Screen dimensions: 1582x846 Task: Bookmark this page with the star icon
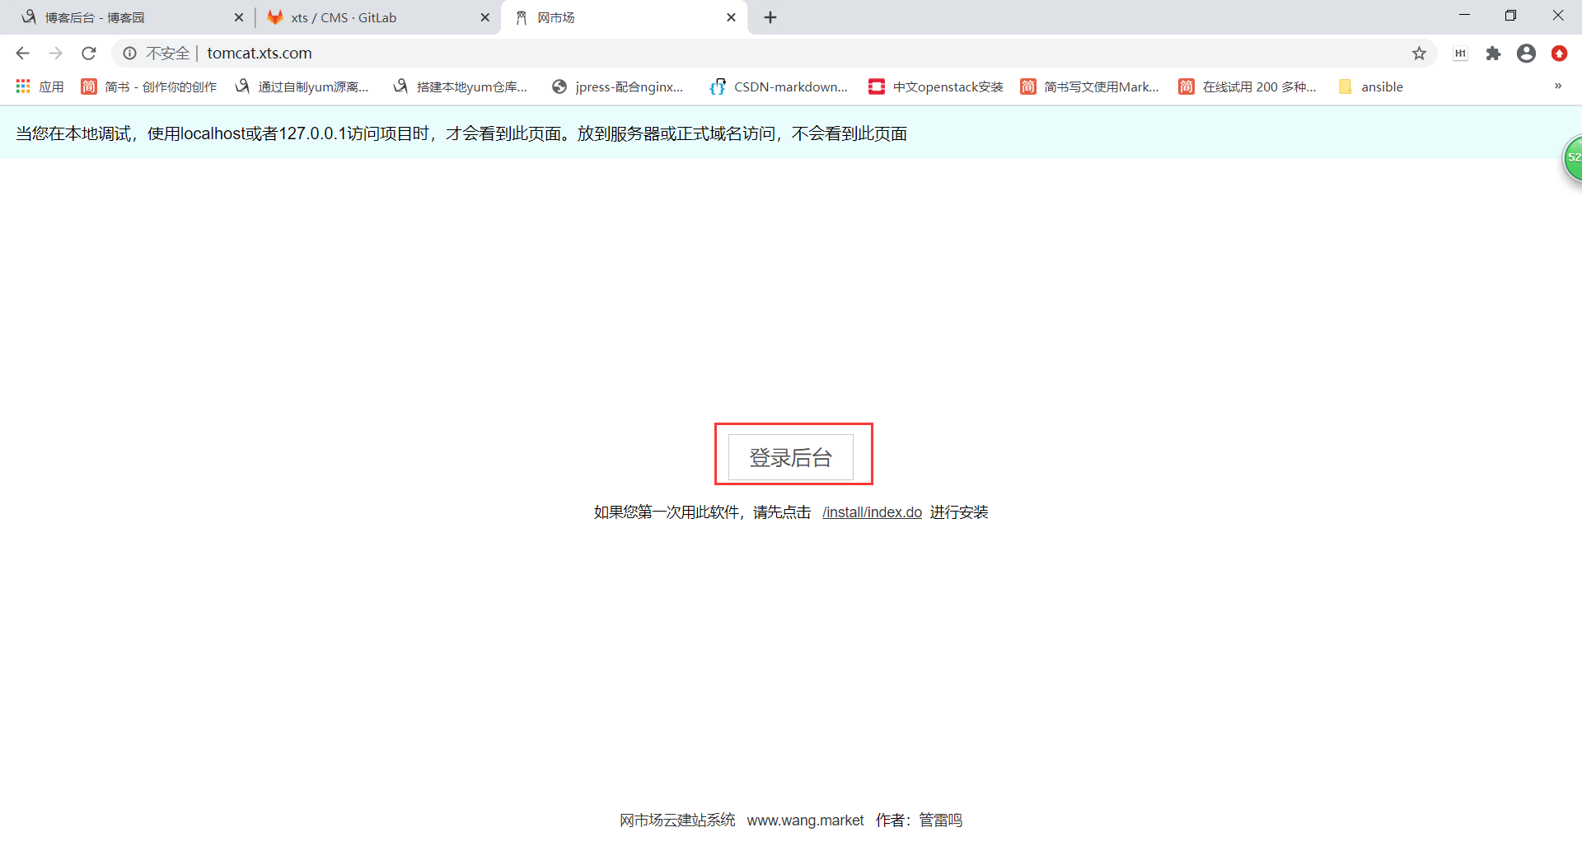tap(1419, 54)
